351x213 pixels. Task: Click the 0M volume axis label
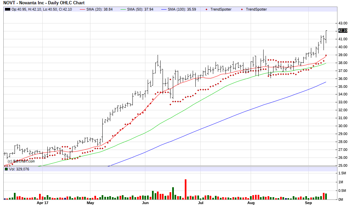coord(341,199)
